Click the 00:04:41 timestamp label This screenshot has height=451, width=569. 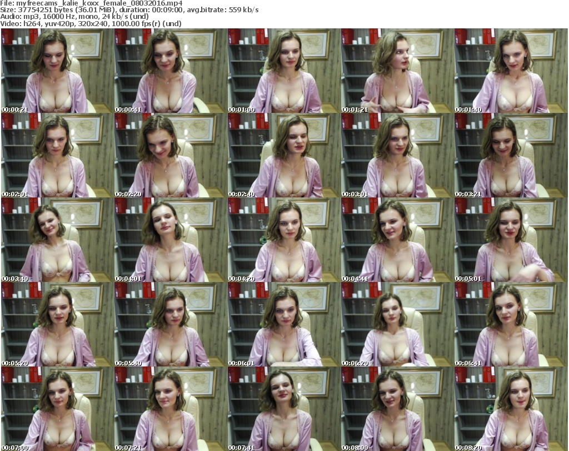[354, 279]
